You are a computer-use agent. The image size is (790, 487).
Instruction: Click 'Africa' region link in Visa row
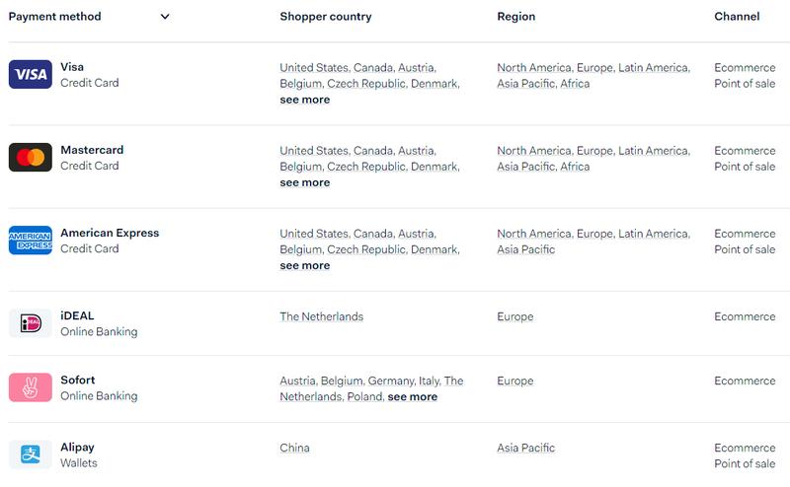(574, 84)
